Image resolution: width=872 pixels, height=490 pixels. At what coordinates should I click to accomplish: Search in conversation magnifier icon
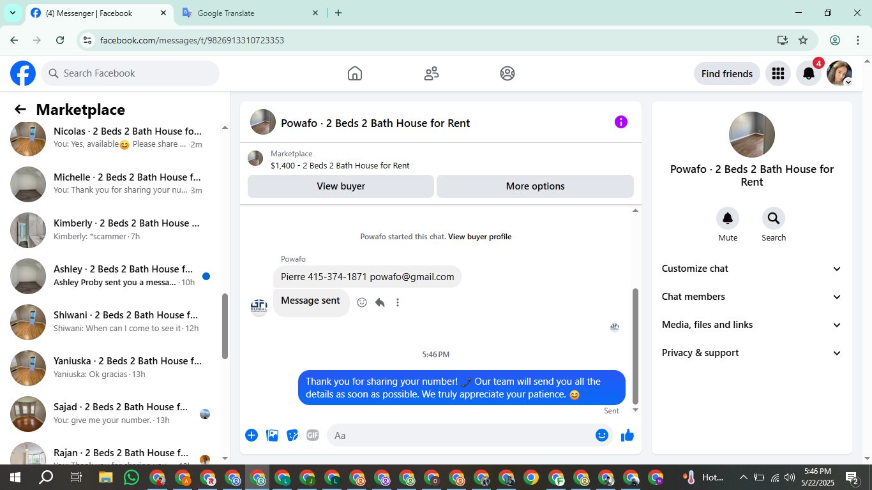[x=774, y=219]
